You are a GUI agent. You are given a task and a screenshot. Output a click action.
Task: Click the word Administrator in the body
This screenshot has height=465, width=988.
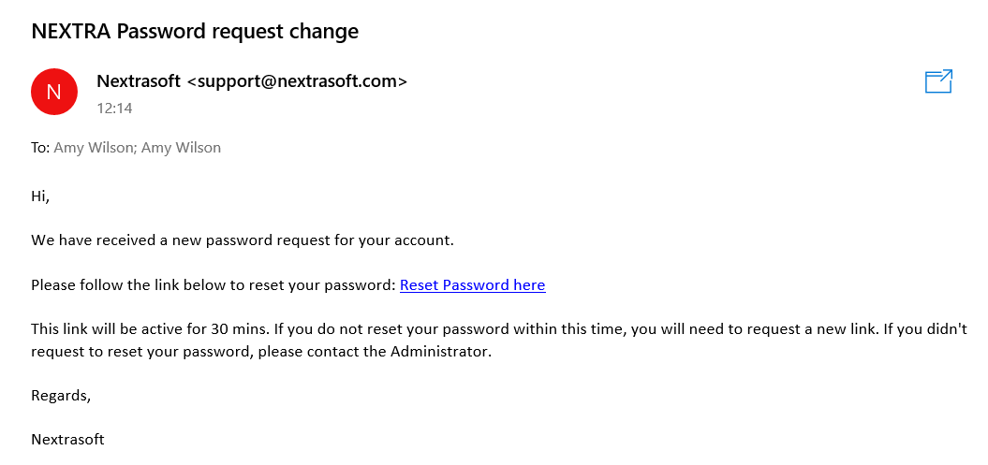(x=440, y=351)
